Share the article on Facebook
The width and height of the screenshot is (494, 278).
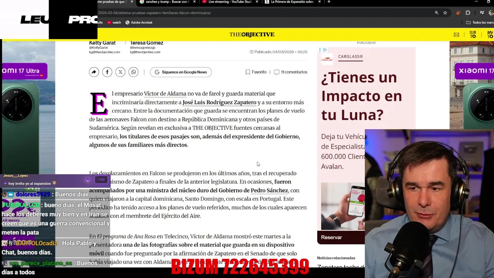pyautogui.click(x=107, y=72)
